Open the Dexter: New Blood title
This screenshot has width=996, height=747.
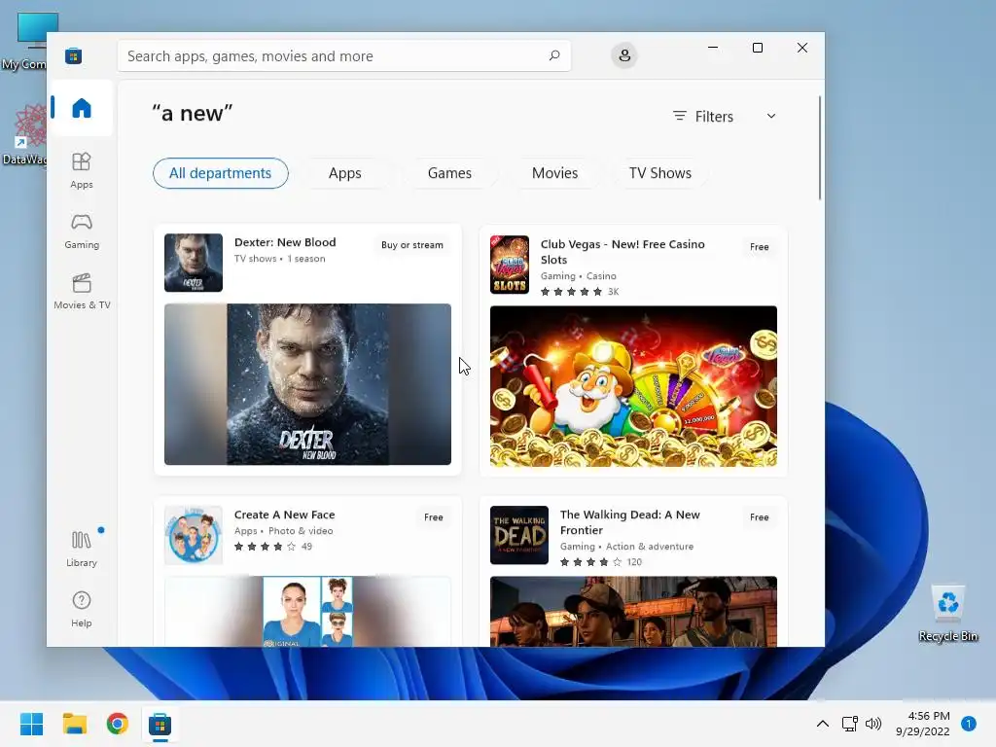[x=285, y=242]
